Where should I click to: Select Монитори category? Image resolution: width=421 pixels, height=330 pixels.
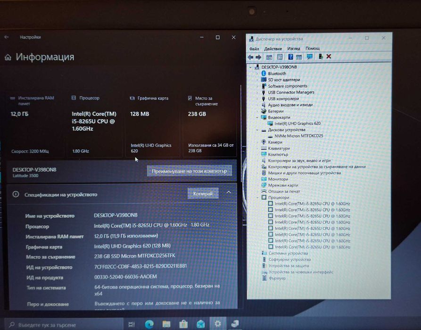pyautogui.click(x=278, y=179)
